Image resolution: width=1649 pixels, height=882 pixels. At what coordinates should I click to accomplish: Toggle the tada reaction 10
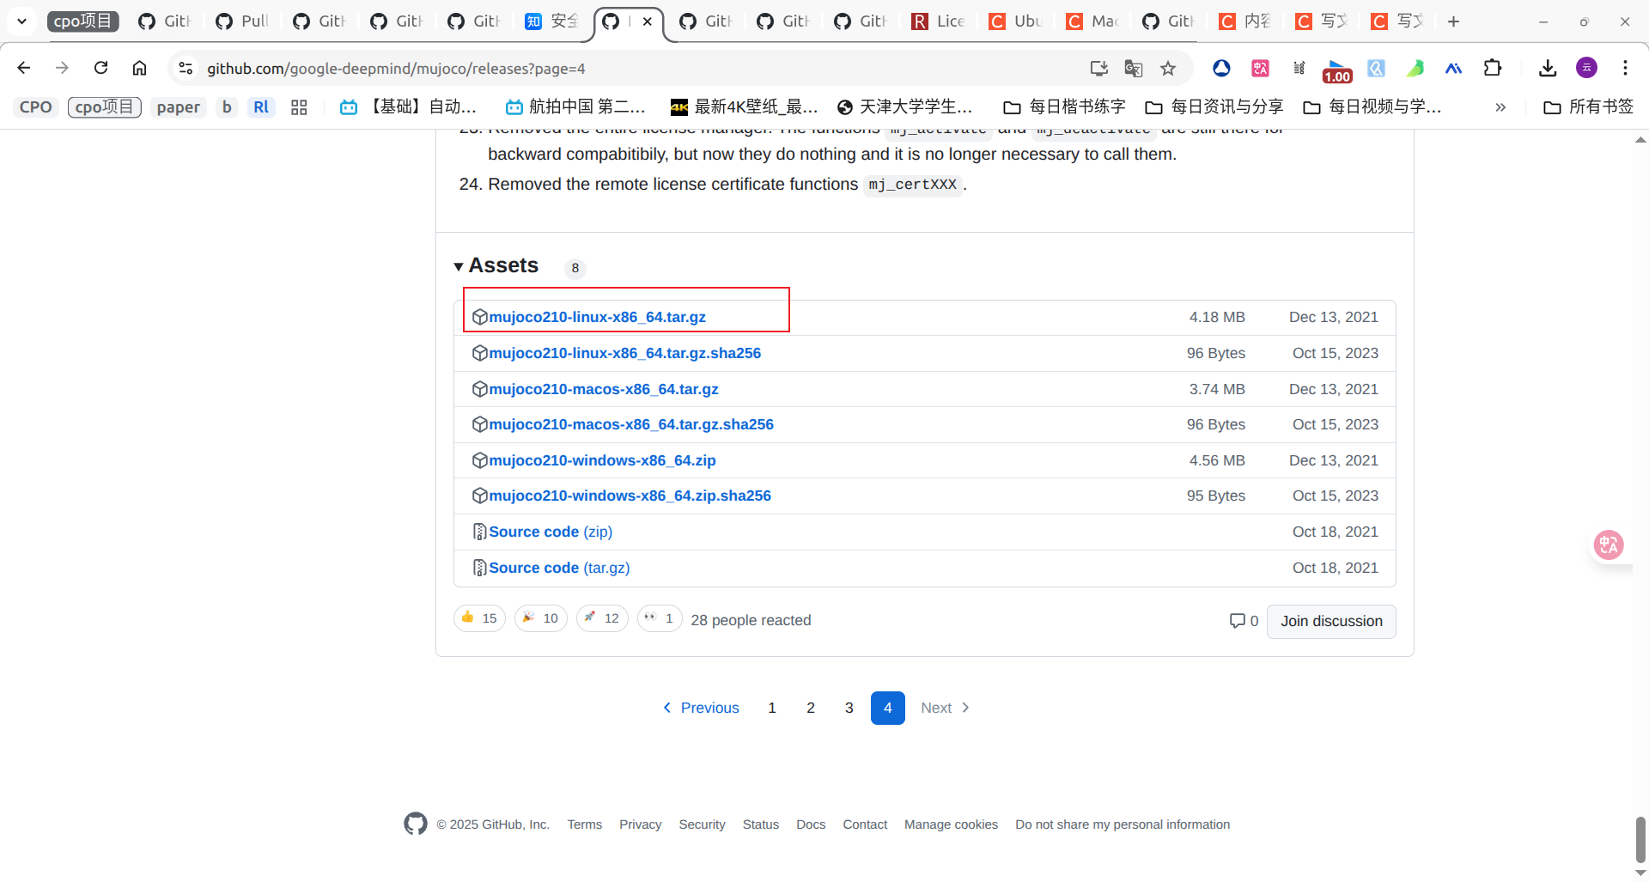click(x=541, y=618)
